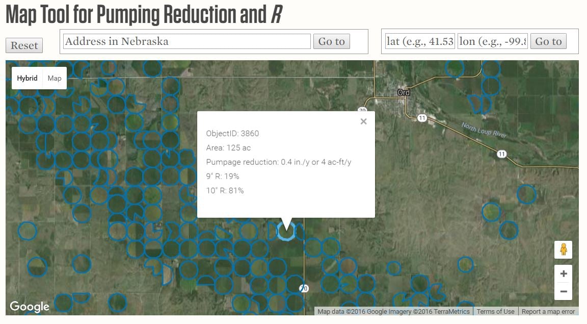Click the Google logo on the map

click(x=29, y=307)
